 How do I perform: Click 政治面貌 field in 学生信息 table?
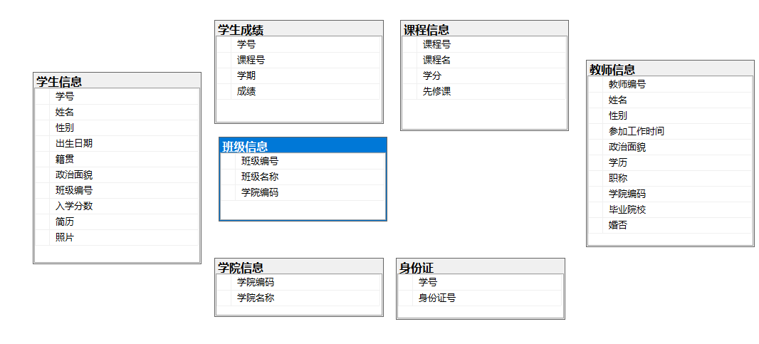tap(117, 175)
